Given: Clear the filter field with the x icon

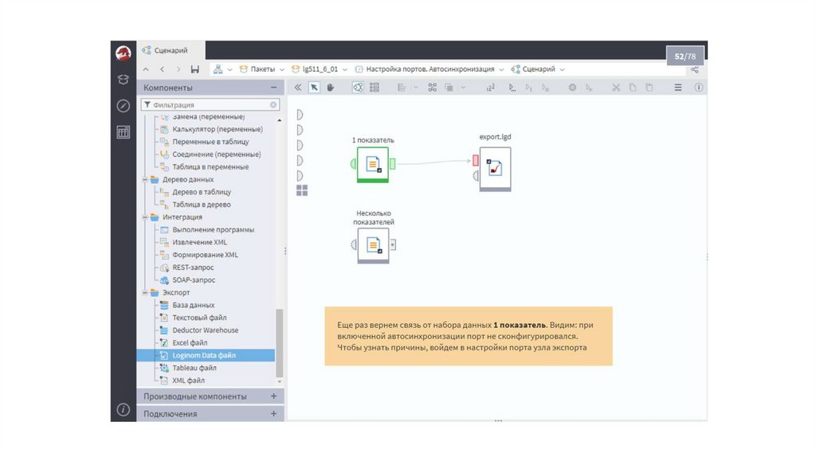Looking at the screenshot, I should pyautogui.click(x=273, y=105).
